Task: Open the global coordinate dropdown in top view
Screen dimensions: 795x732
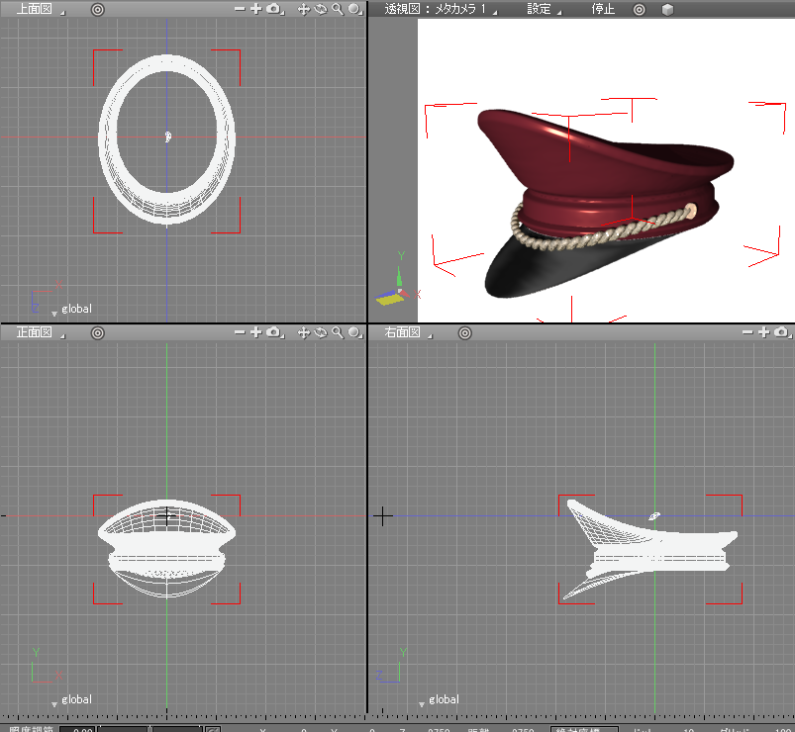Action: (x=71, y=309)
